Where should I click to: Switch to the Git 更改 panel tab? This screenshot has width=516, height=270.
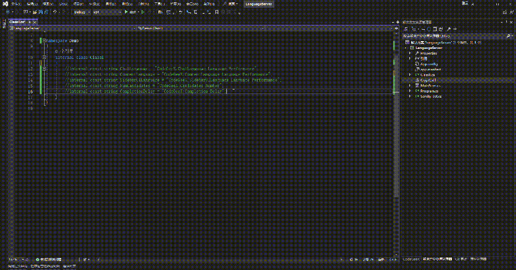point(461,259)
